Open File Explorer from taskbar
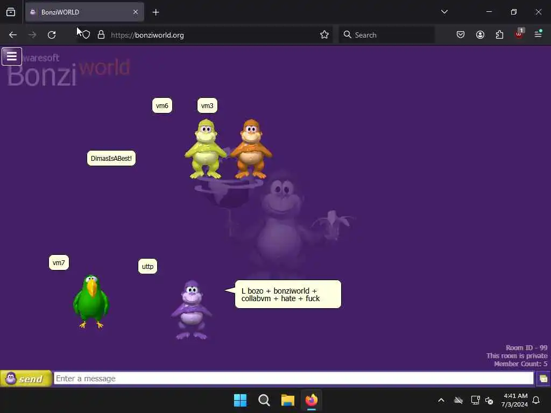This screenshot has width=551, height=413. [287, 400]
